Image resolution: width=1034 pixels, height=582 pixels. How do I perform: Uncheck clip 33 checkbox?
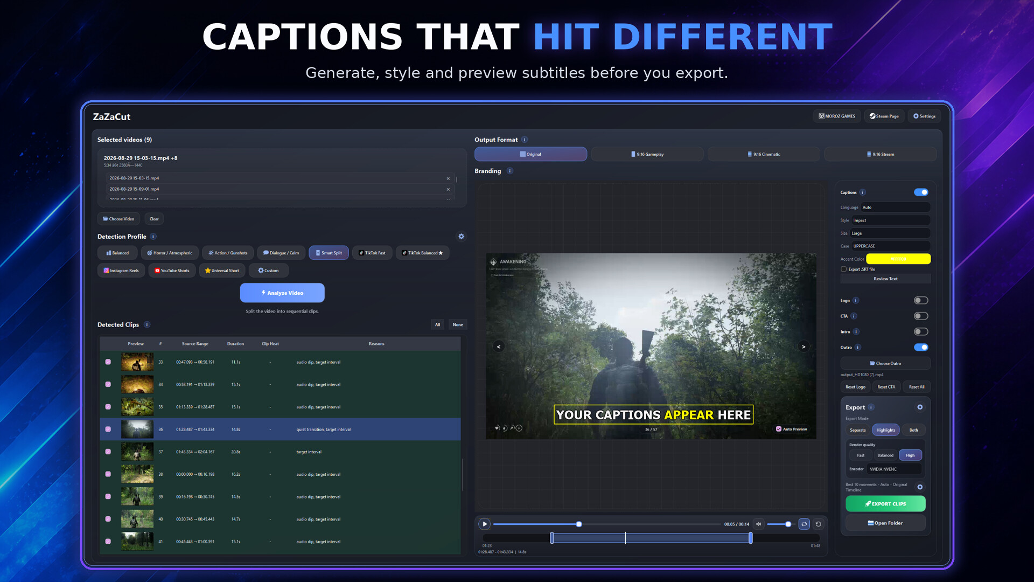[108, 362]
